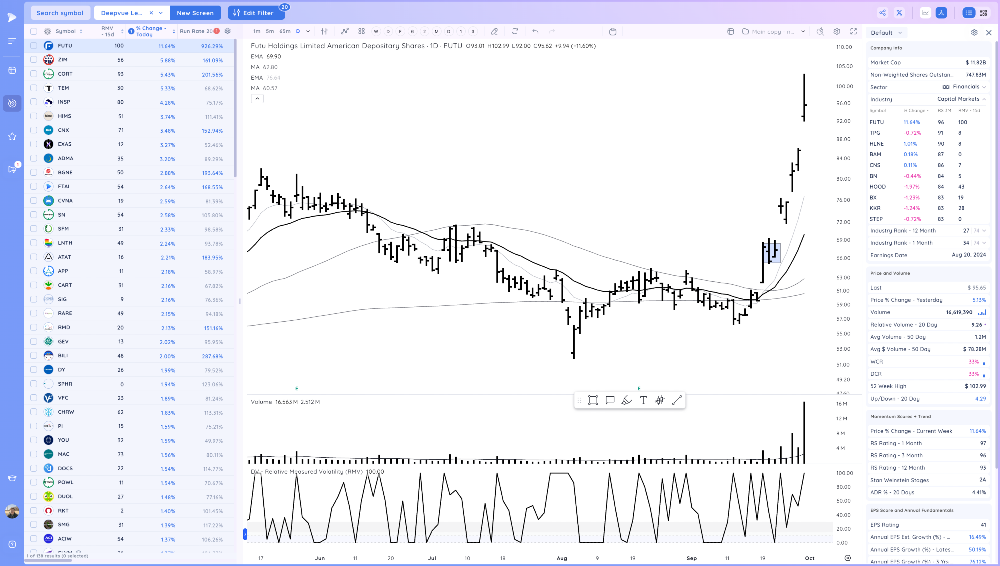This screenshot has width=1000, height=566.
Task: Tick the CORT row checkbox
Action: 33,74
